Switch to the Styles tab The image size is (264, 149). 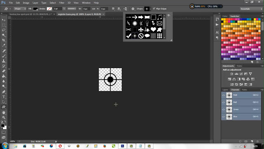click(239, 66)
